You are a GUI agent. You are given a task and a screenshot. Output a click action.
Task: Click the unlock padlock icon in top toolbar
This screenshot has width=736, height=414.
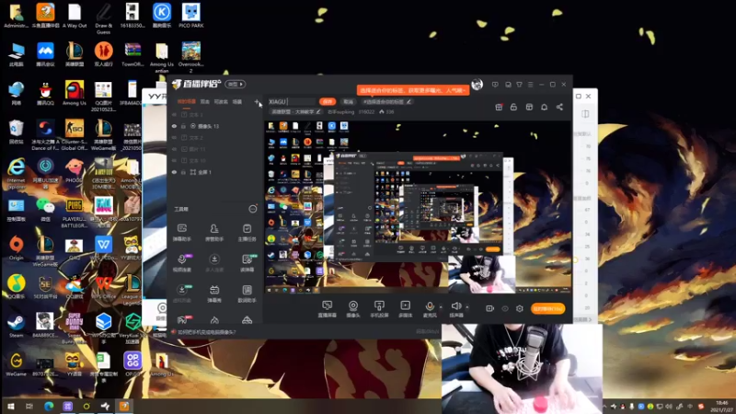513,107
